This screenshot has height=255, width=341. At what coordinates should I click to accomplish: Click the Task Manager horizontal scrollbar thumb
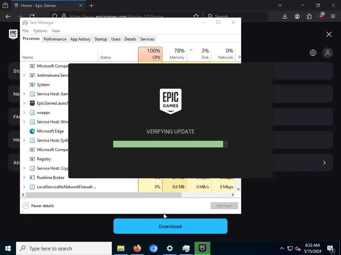pyautogui.click(x=104, y=195)
